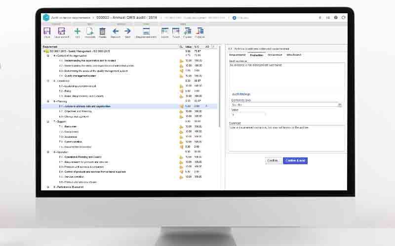
Task: Click the Save icon in the toolbar
Action: 47,31
